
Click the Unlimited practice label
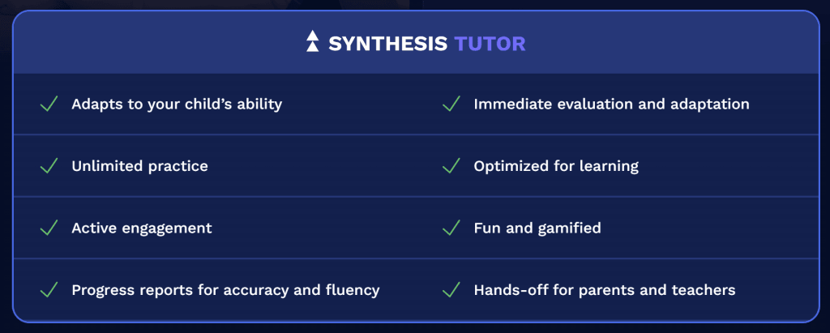pos(139,166)
